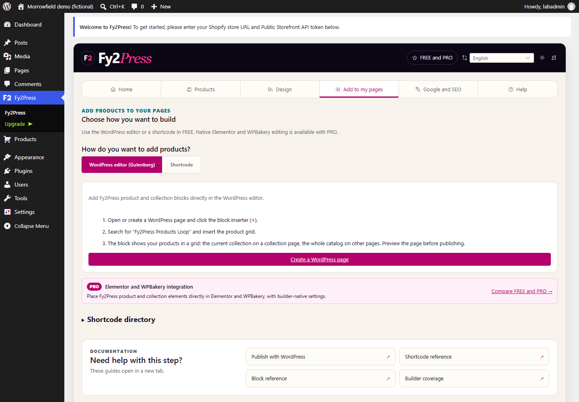The width and height of the screenshot is (579, 402).
Task: Open the Appearance menu
Action: pyautogui.click(x=32, y=157)
